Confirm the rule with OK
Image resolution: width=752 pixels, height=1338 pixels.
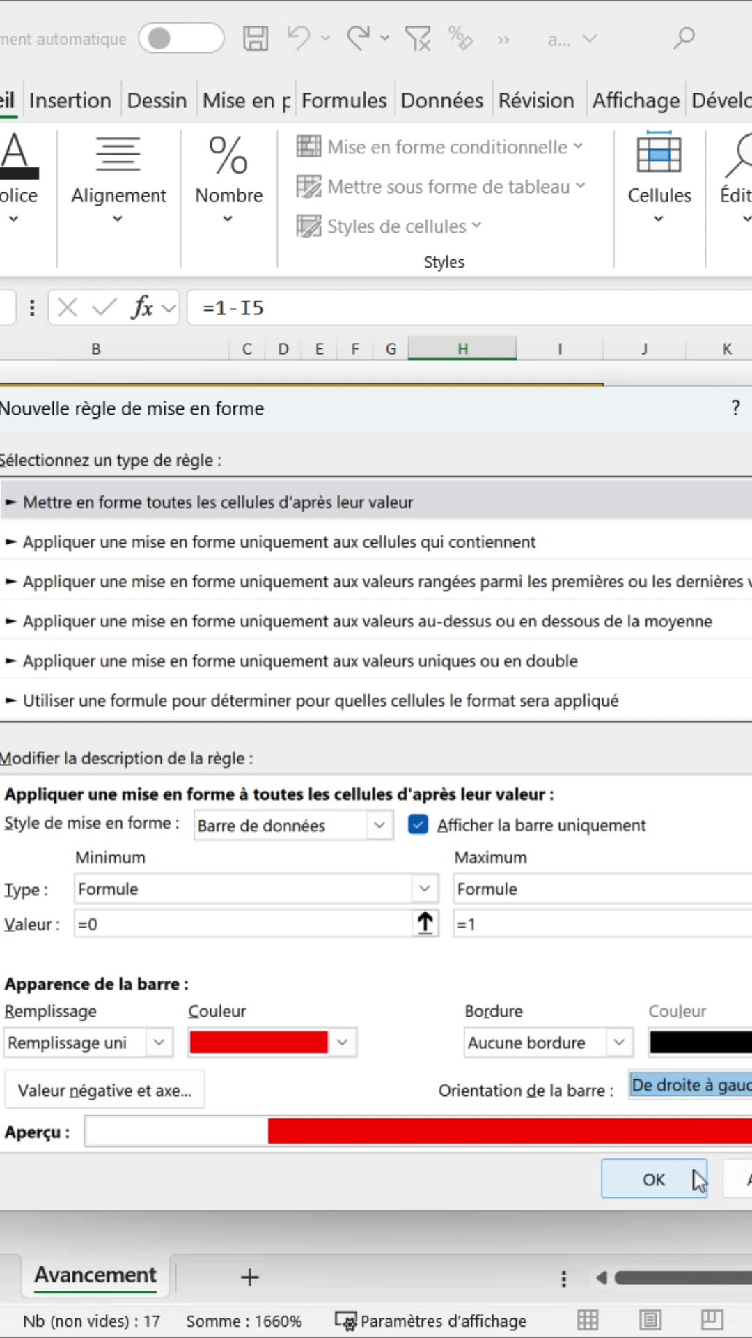655,1179
